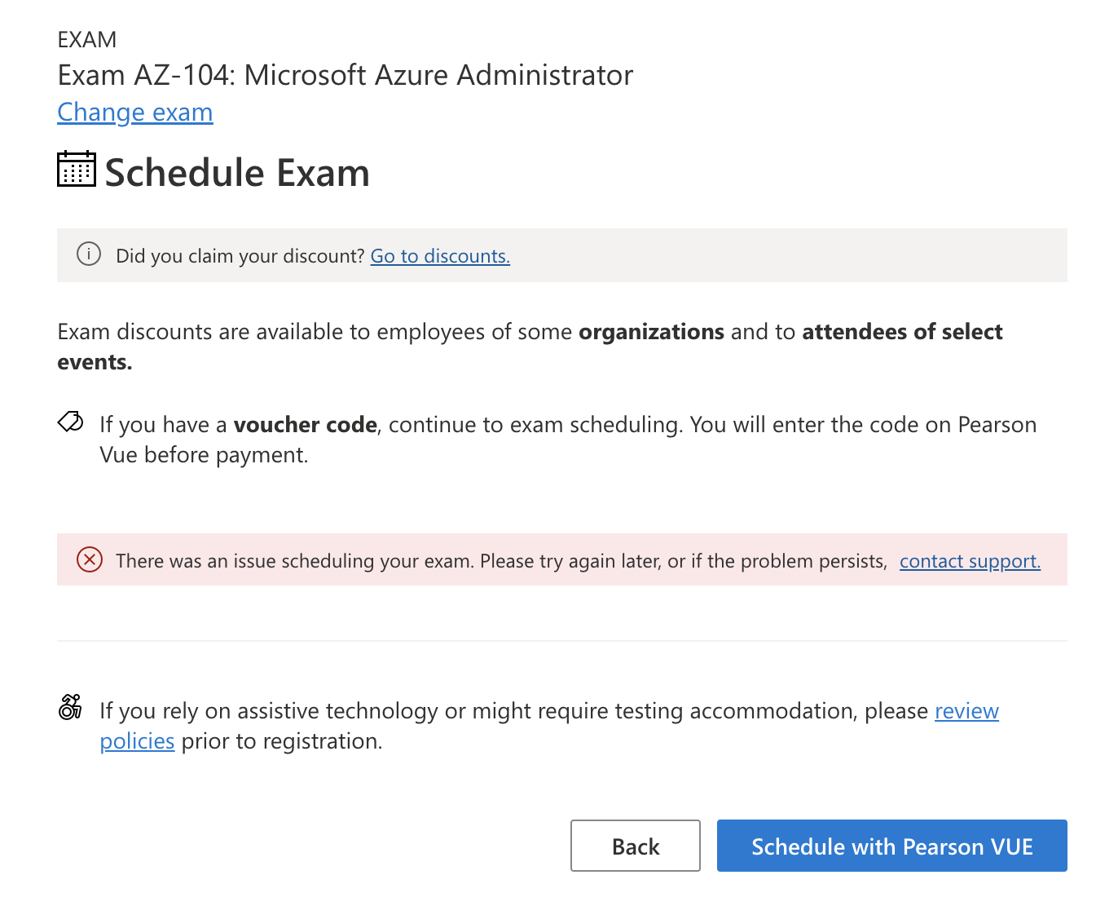
Task: Click the Schedule Exam heading
Action: click(237, 173)
